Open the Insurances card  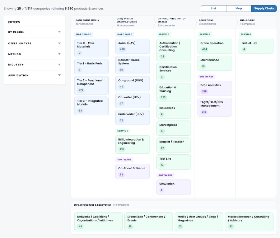[x=174, y=111]
